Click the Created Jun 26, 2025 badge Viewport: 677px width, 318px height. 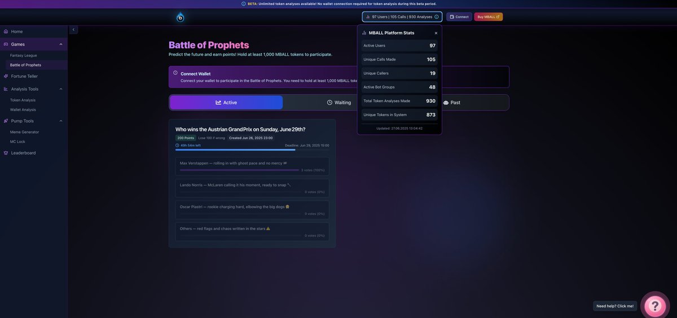pyautogui.click(x=250, y=138)
